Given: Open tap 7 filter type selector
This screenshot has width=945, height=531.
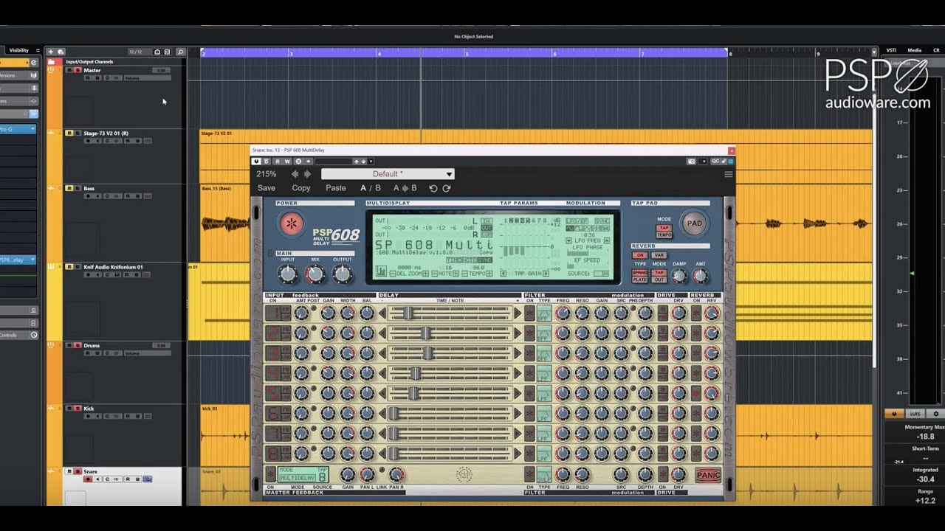Looking at the screenshot, I should click(544, 434).
